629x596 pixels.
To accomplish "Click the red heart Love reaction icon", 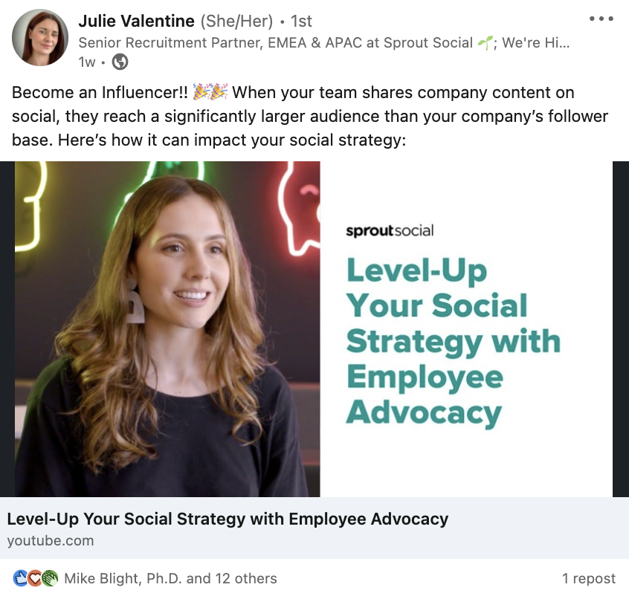I will (35, 578).
